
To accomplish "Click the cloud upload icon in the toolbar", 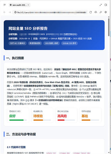I will pos(96,12).
